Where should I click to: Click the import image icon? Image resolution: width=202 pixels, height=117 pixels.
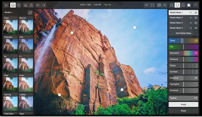coord(25,5)
